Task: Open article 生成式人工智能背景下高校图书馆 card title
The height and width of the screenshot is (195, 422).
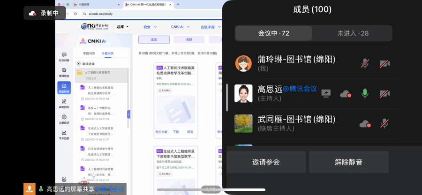Action: 176,154
